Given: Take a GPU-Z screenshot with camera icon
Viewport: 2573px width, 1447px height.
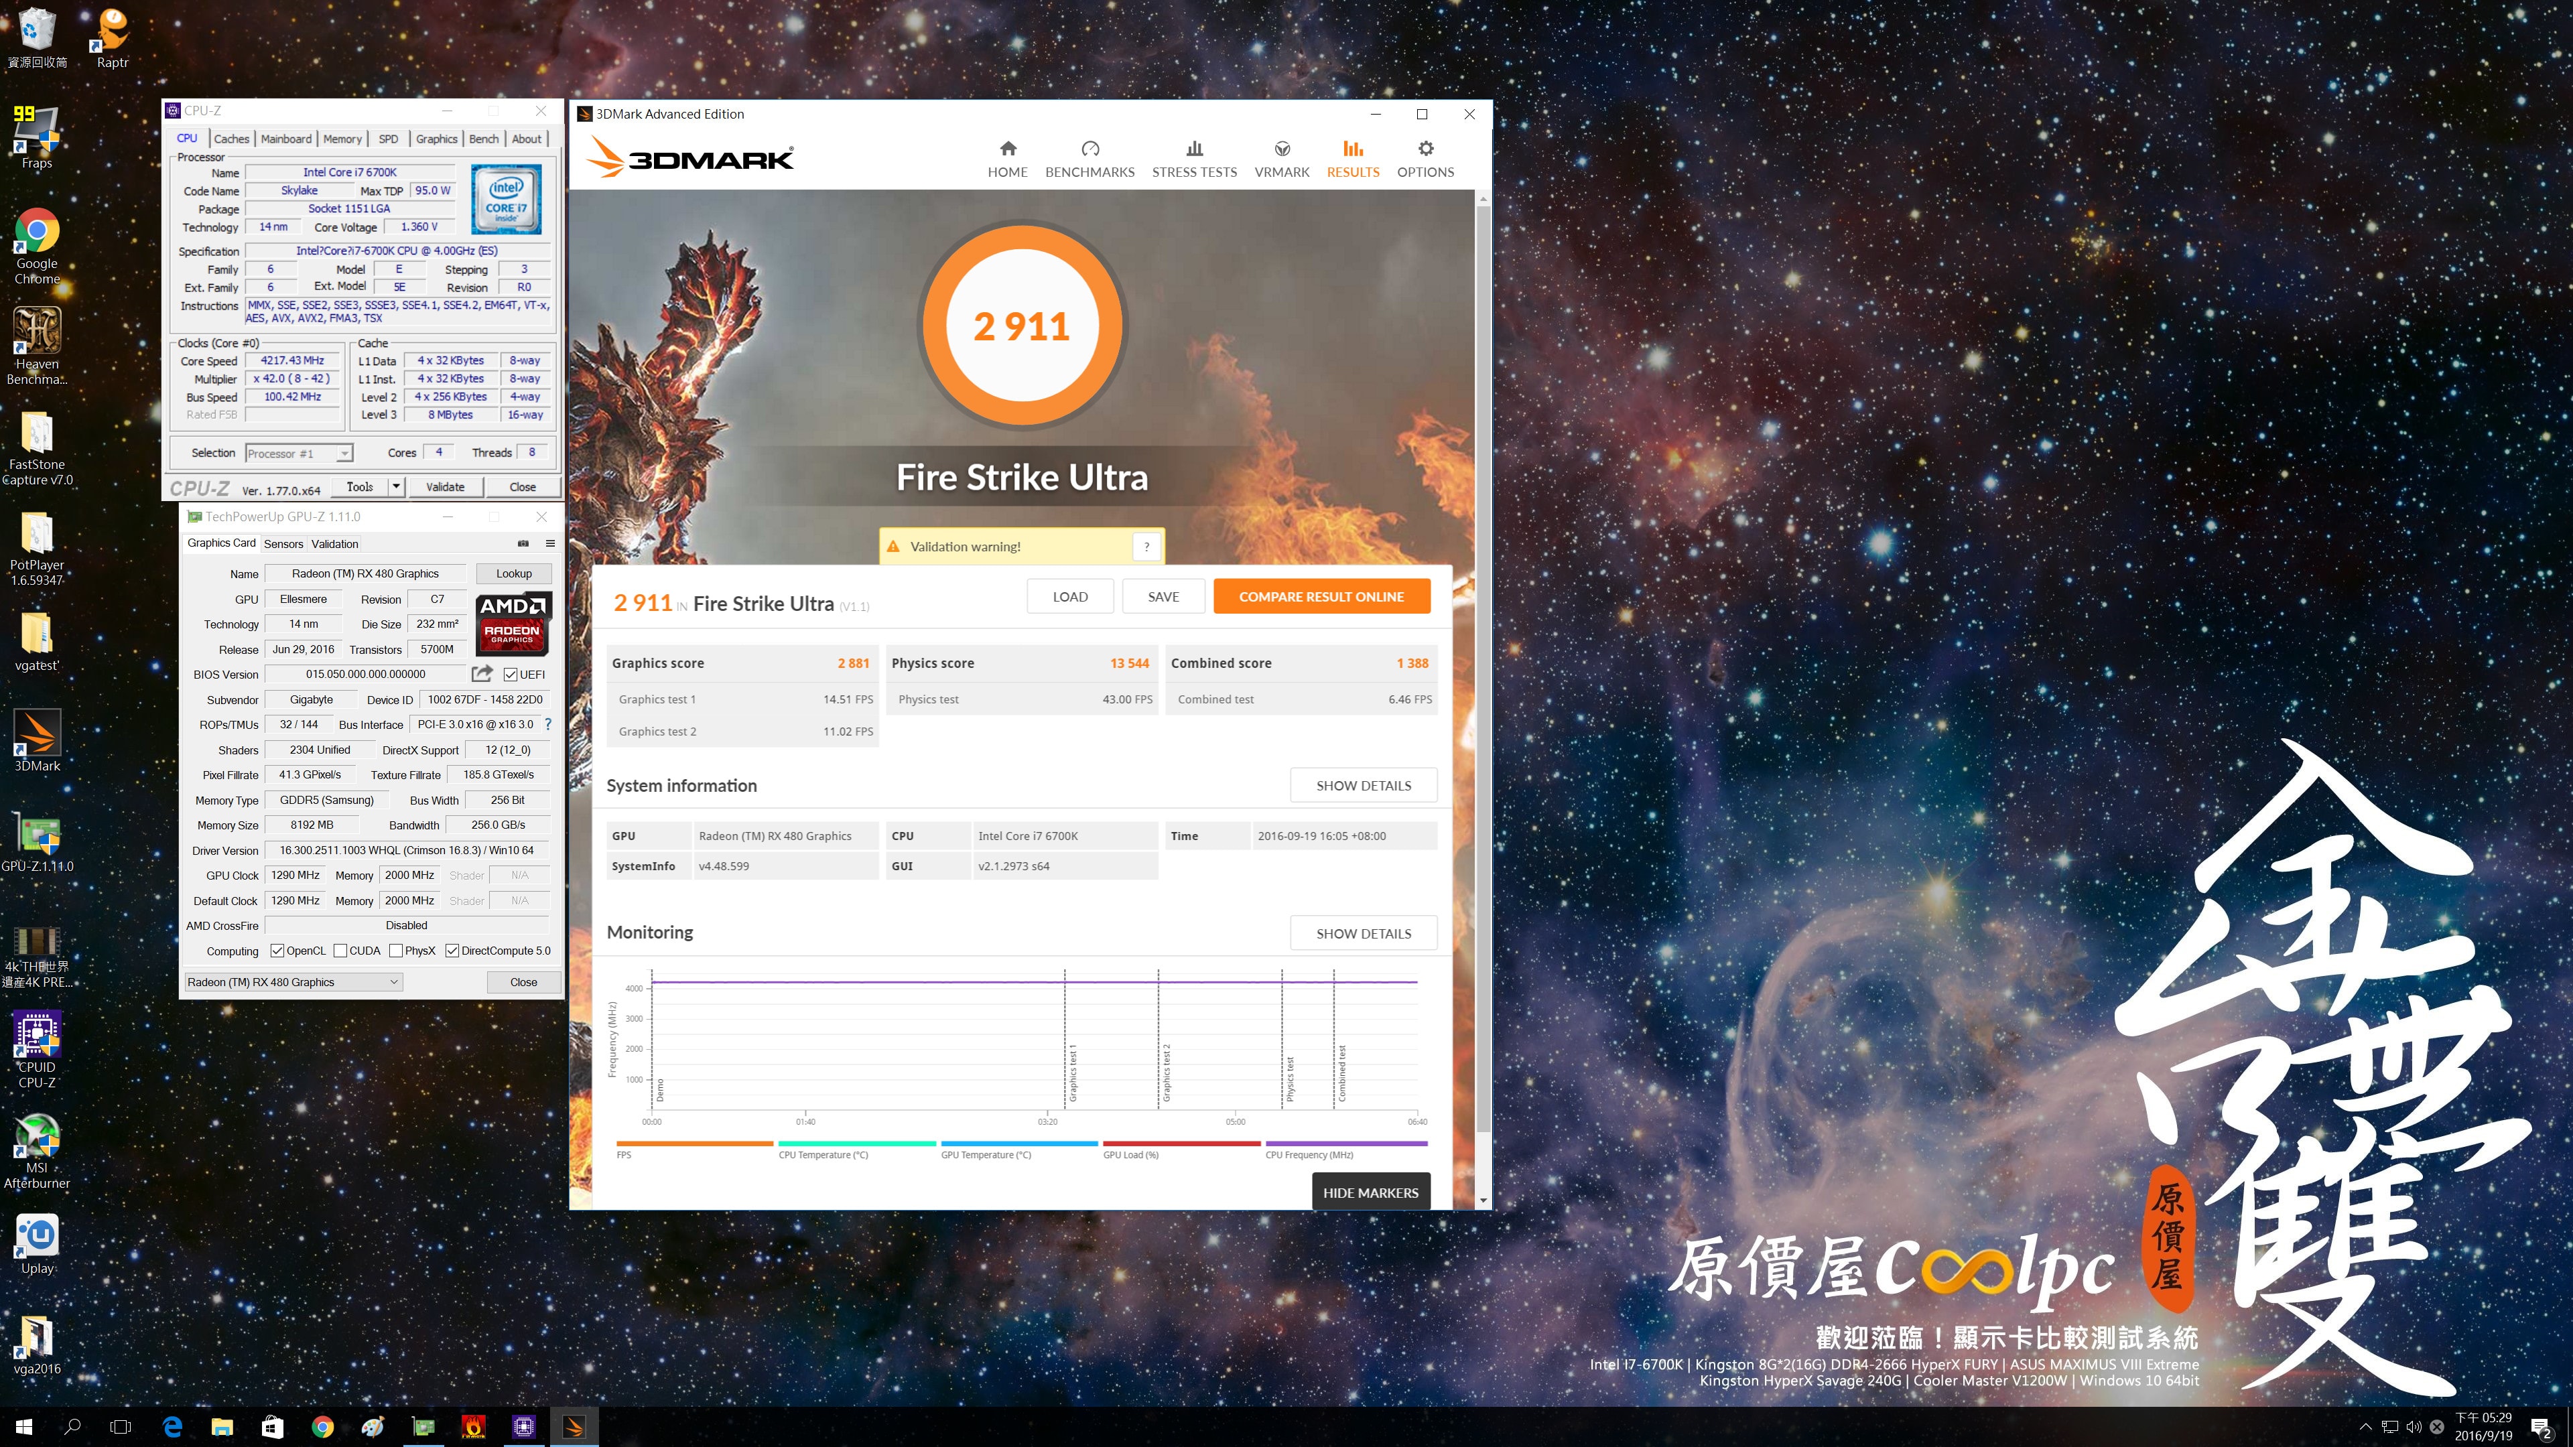Looking at the screenshot, I should click(523, 543).
